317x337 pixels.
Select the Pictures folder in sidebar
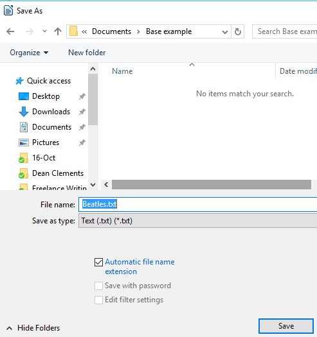(x=46, y=143)
